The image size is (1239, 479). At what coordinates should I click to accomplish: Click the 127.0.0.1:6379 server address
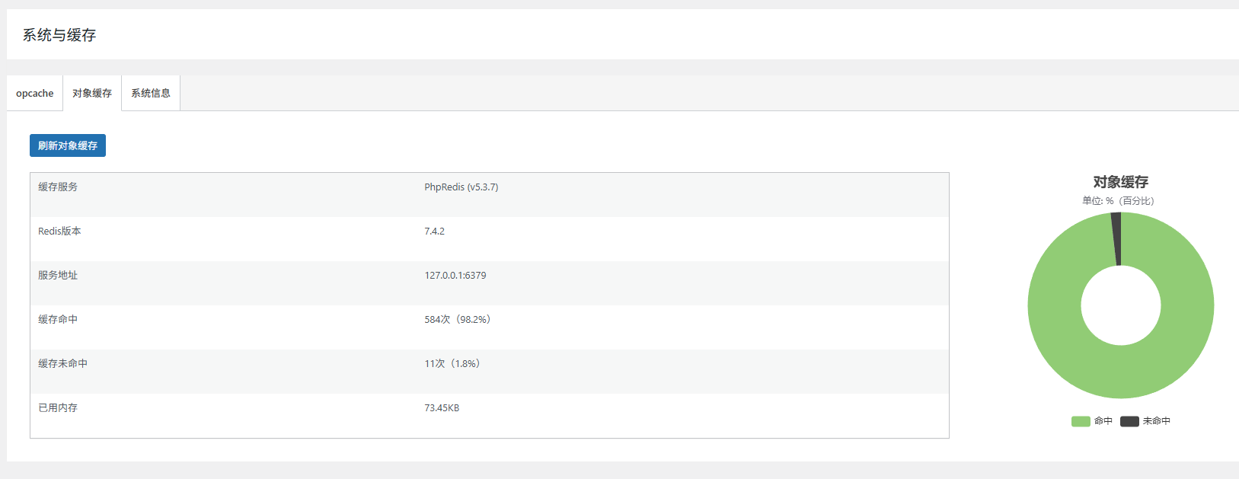pyautogui.click(x=455, y=276)
